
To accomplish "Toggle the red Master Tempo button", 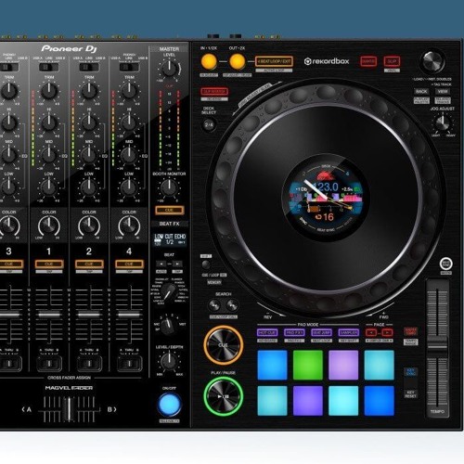I will tap(410, 331).
